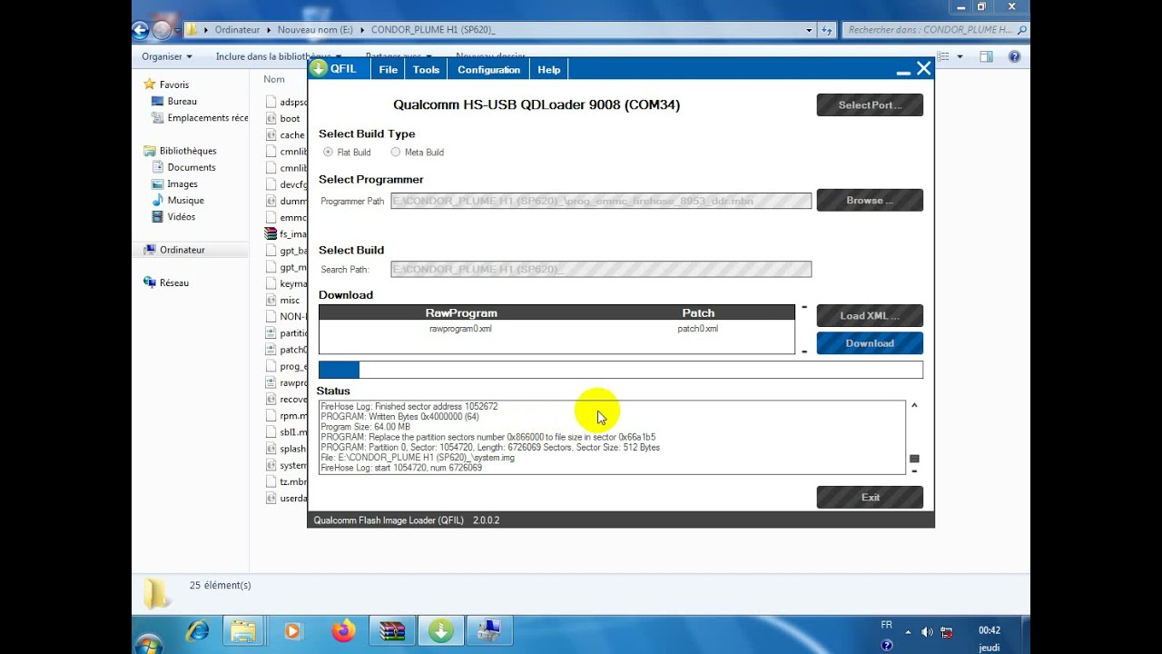This screenshot has height=654, width=1162.
Task: Select the patch0.xml entry
Action: (697, 329)
